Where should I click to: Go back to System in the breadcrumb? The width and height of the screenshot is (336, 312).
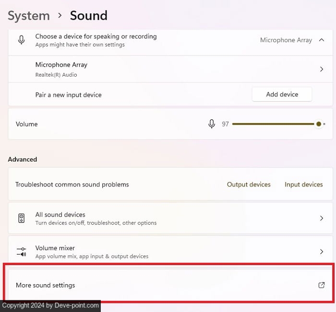click(x=29, y=15)
